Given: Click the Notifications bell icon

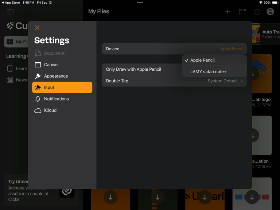Looking at the screenshot, I should (38, 99).
